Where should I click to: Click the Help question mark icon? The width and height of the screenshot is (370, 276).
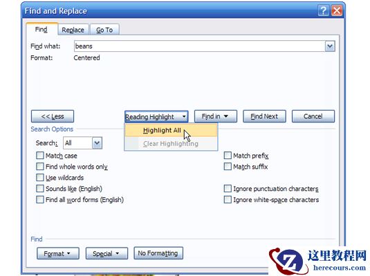click(x=324, y=10)
